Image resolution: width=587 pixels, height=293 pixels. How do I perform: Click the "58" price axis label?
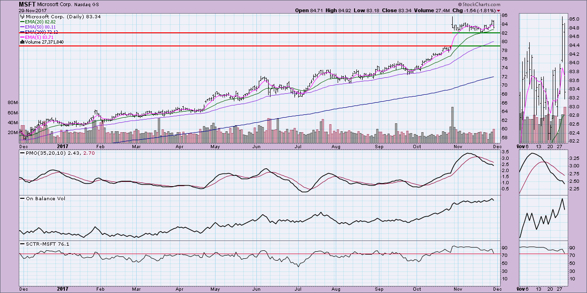(x=504, y=138)
